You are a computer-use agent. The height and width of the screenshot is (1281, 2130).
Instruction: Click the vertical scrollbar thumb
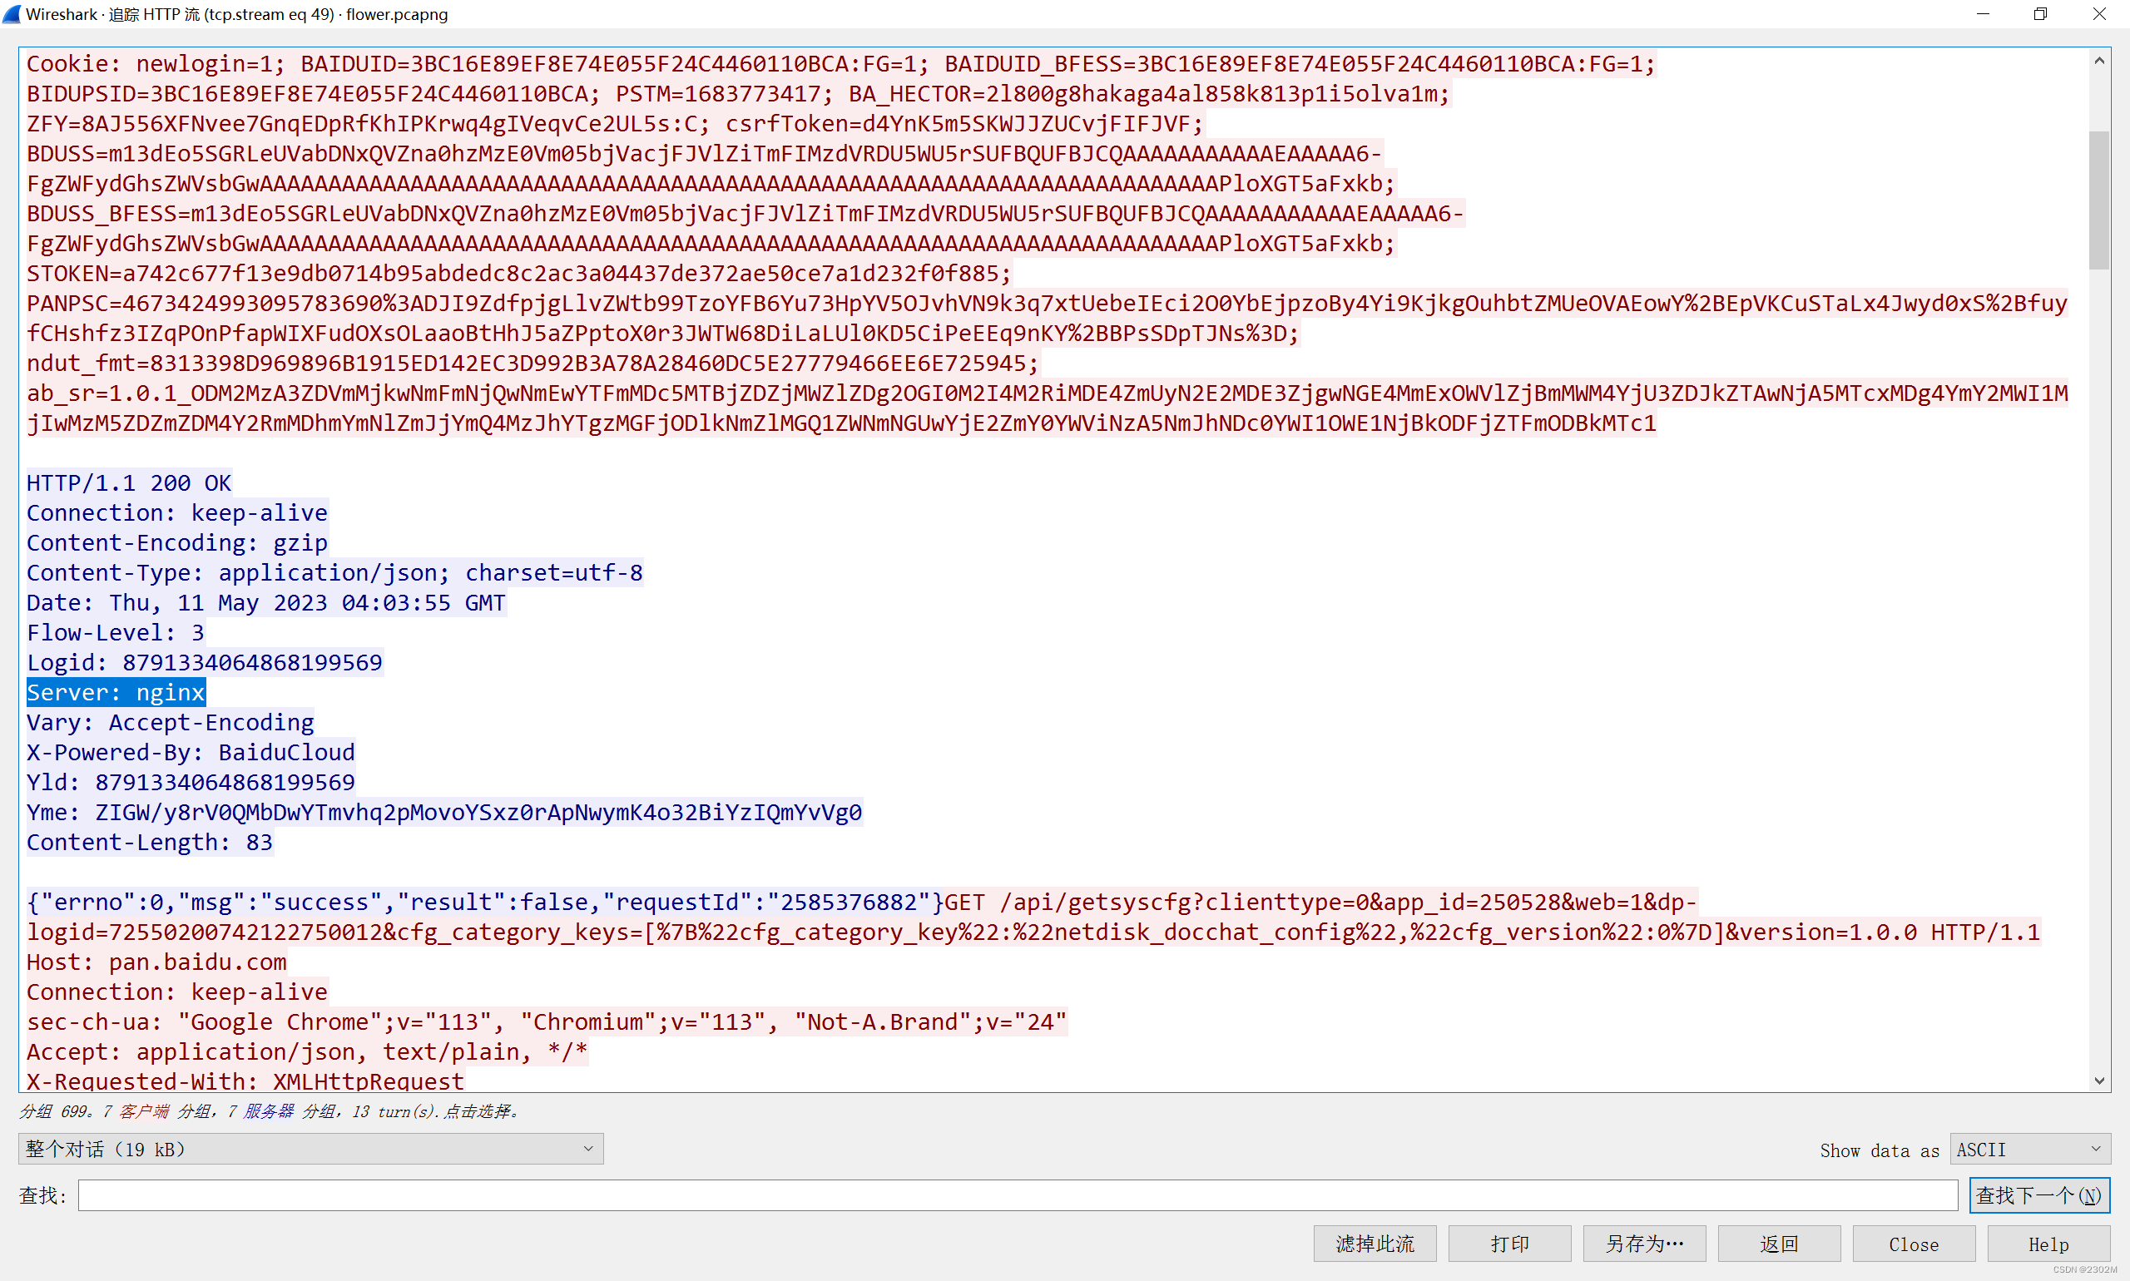(2099, 200)
